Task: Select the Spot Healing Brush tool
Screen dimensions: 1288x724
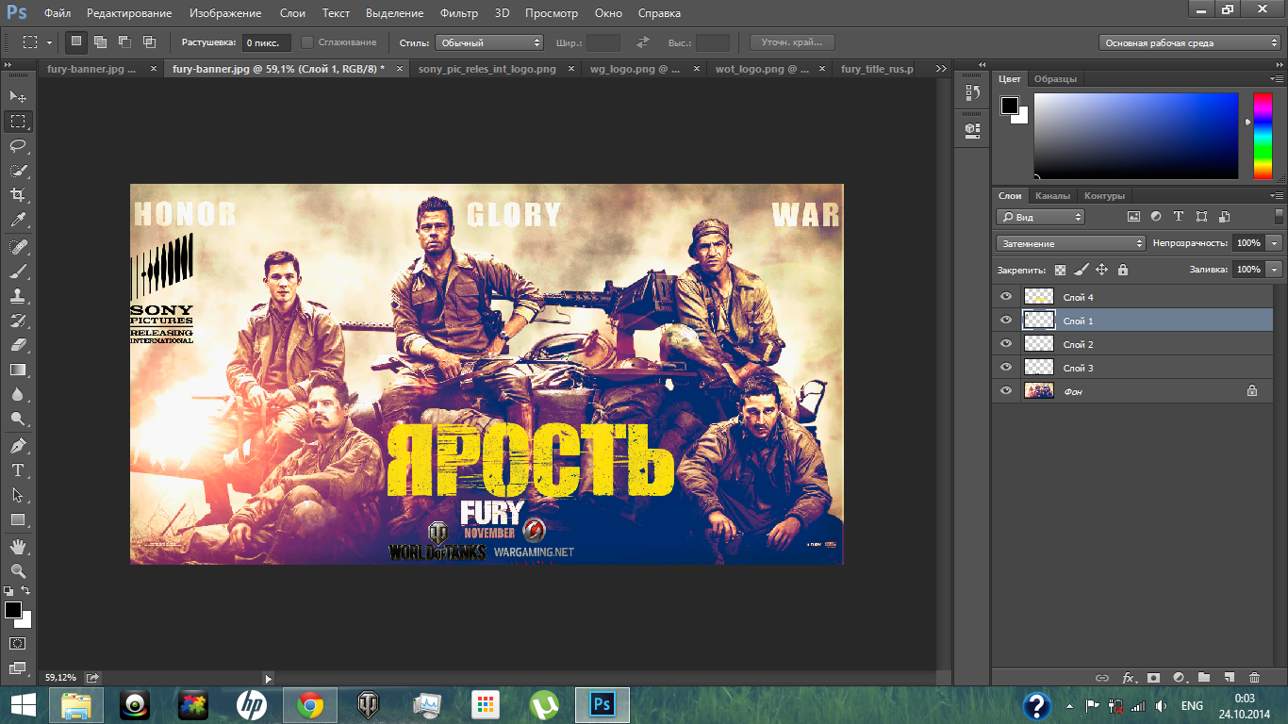Action: click(x=18, y=246)
